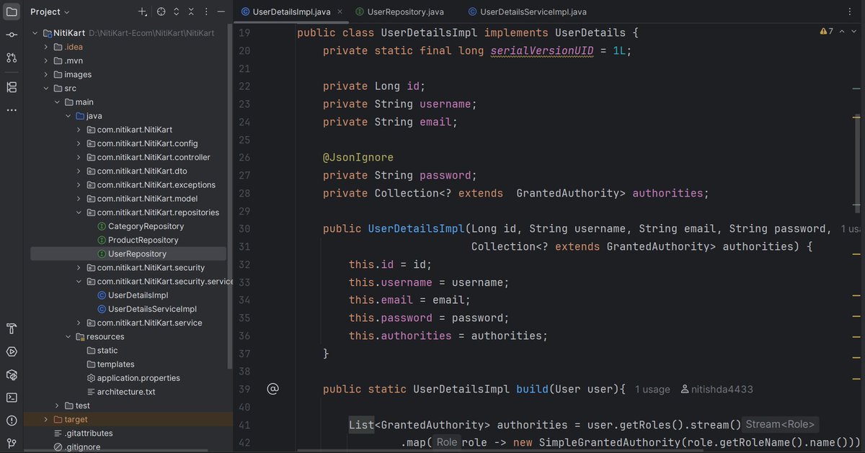Select UserDetailsServiceImpl class in tree
The height and width of the screenshot is (453, 865).
[x=146, y=309]
